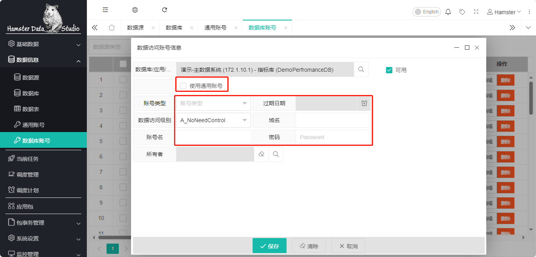
Task: Toggle the sidebar collapse icon
Action: (x=105, y=10)
